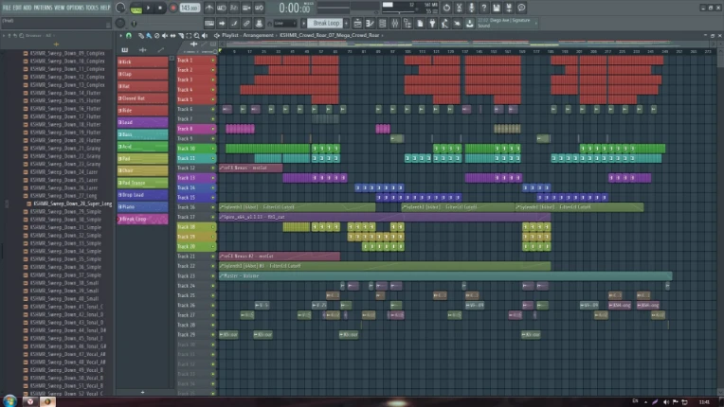Click the previous pattern arrow beside Break Loop

click(304, 23)
